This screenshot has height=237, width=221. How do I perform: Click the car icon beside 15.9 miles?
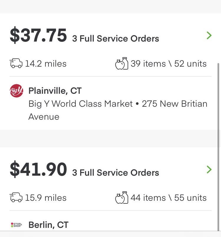pos(16,197)
